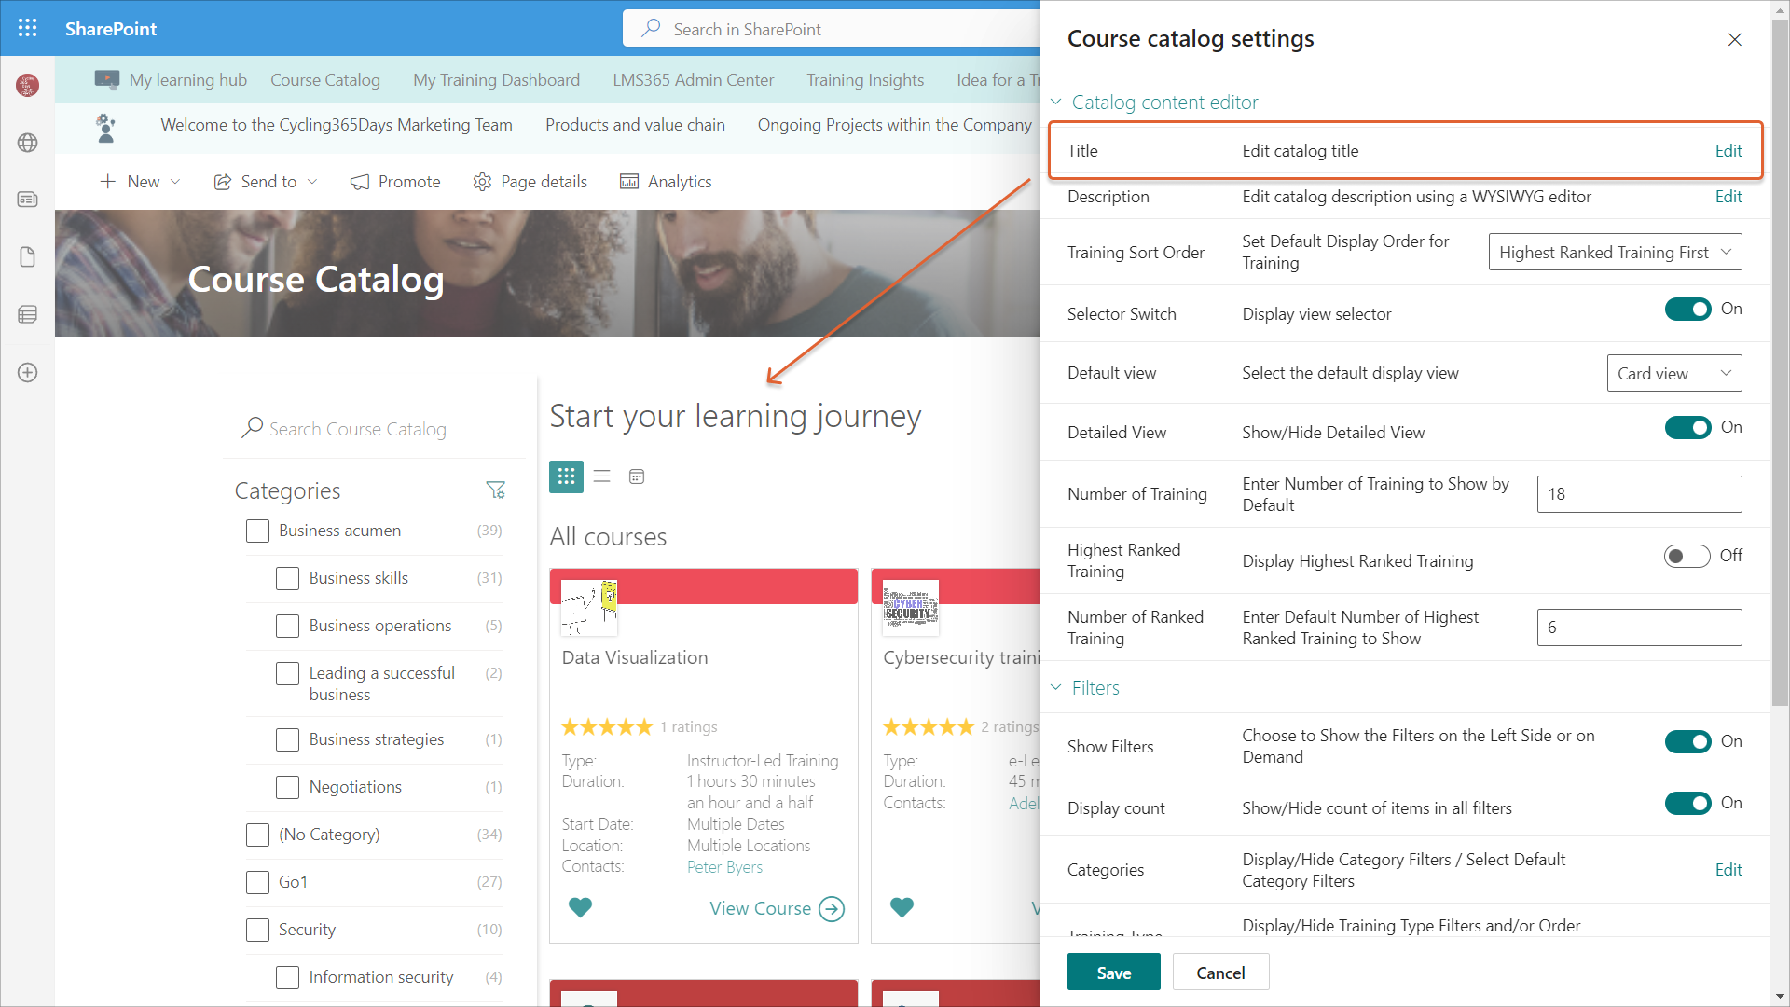The width and height of the screenshot is (1790, 1007).
Task: Turn off the Selector Switch toggle
Action: [1687, 310]
